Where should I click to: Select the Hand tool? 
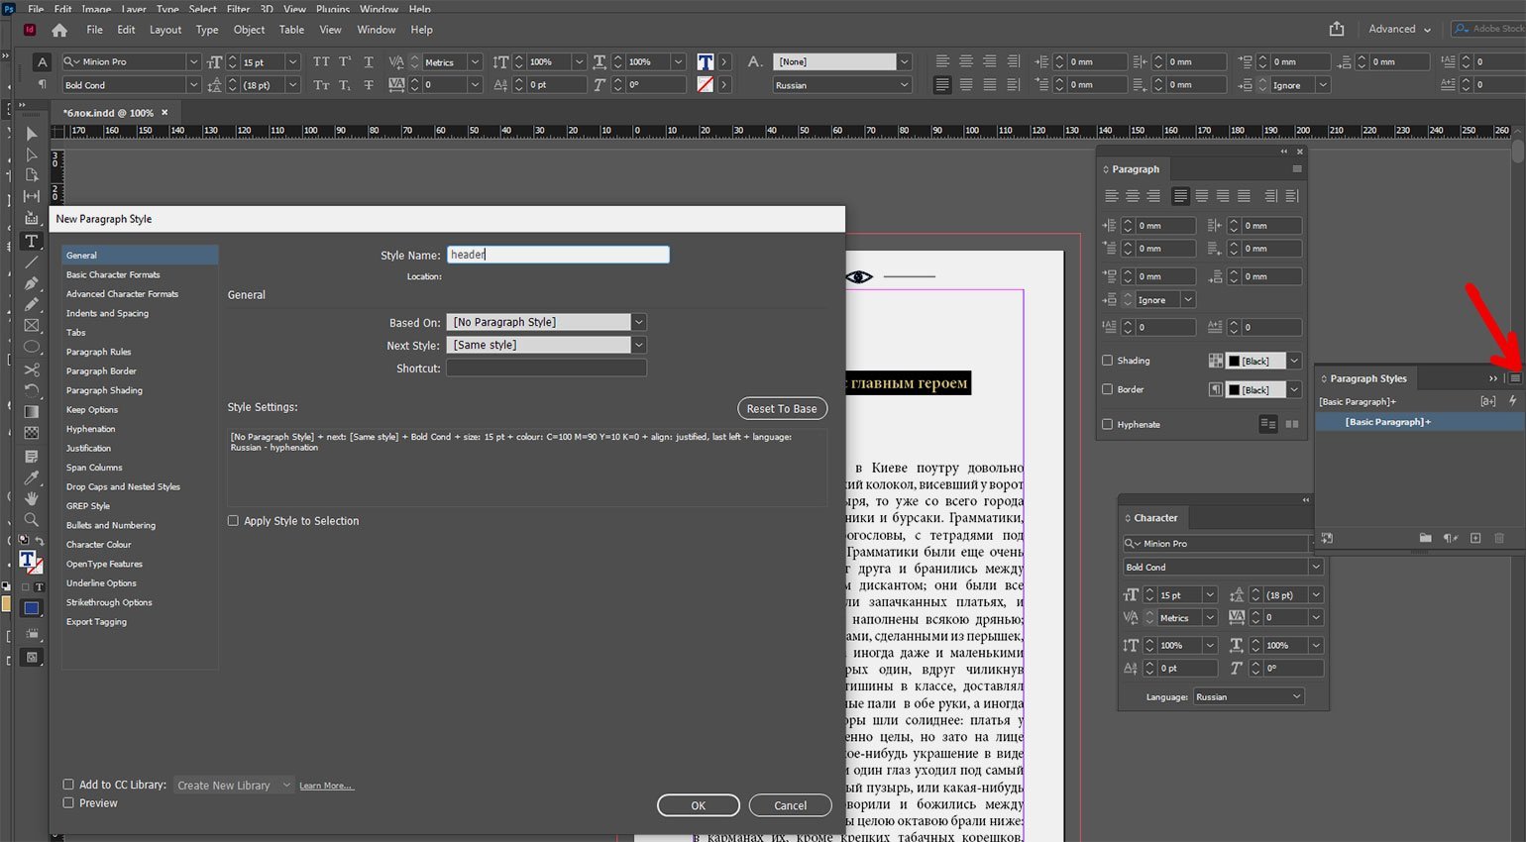(x=31, y=497)
